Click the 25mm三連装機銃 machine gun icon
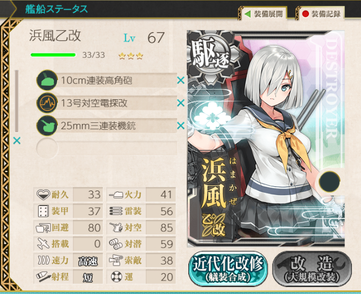The width and height of the screenshot is (361, 294). pos(47,126)
